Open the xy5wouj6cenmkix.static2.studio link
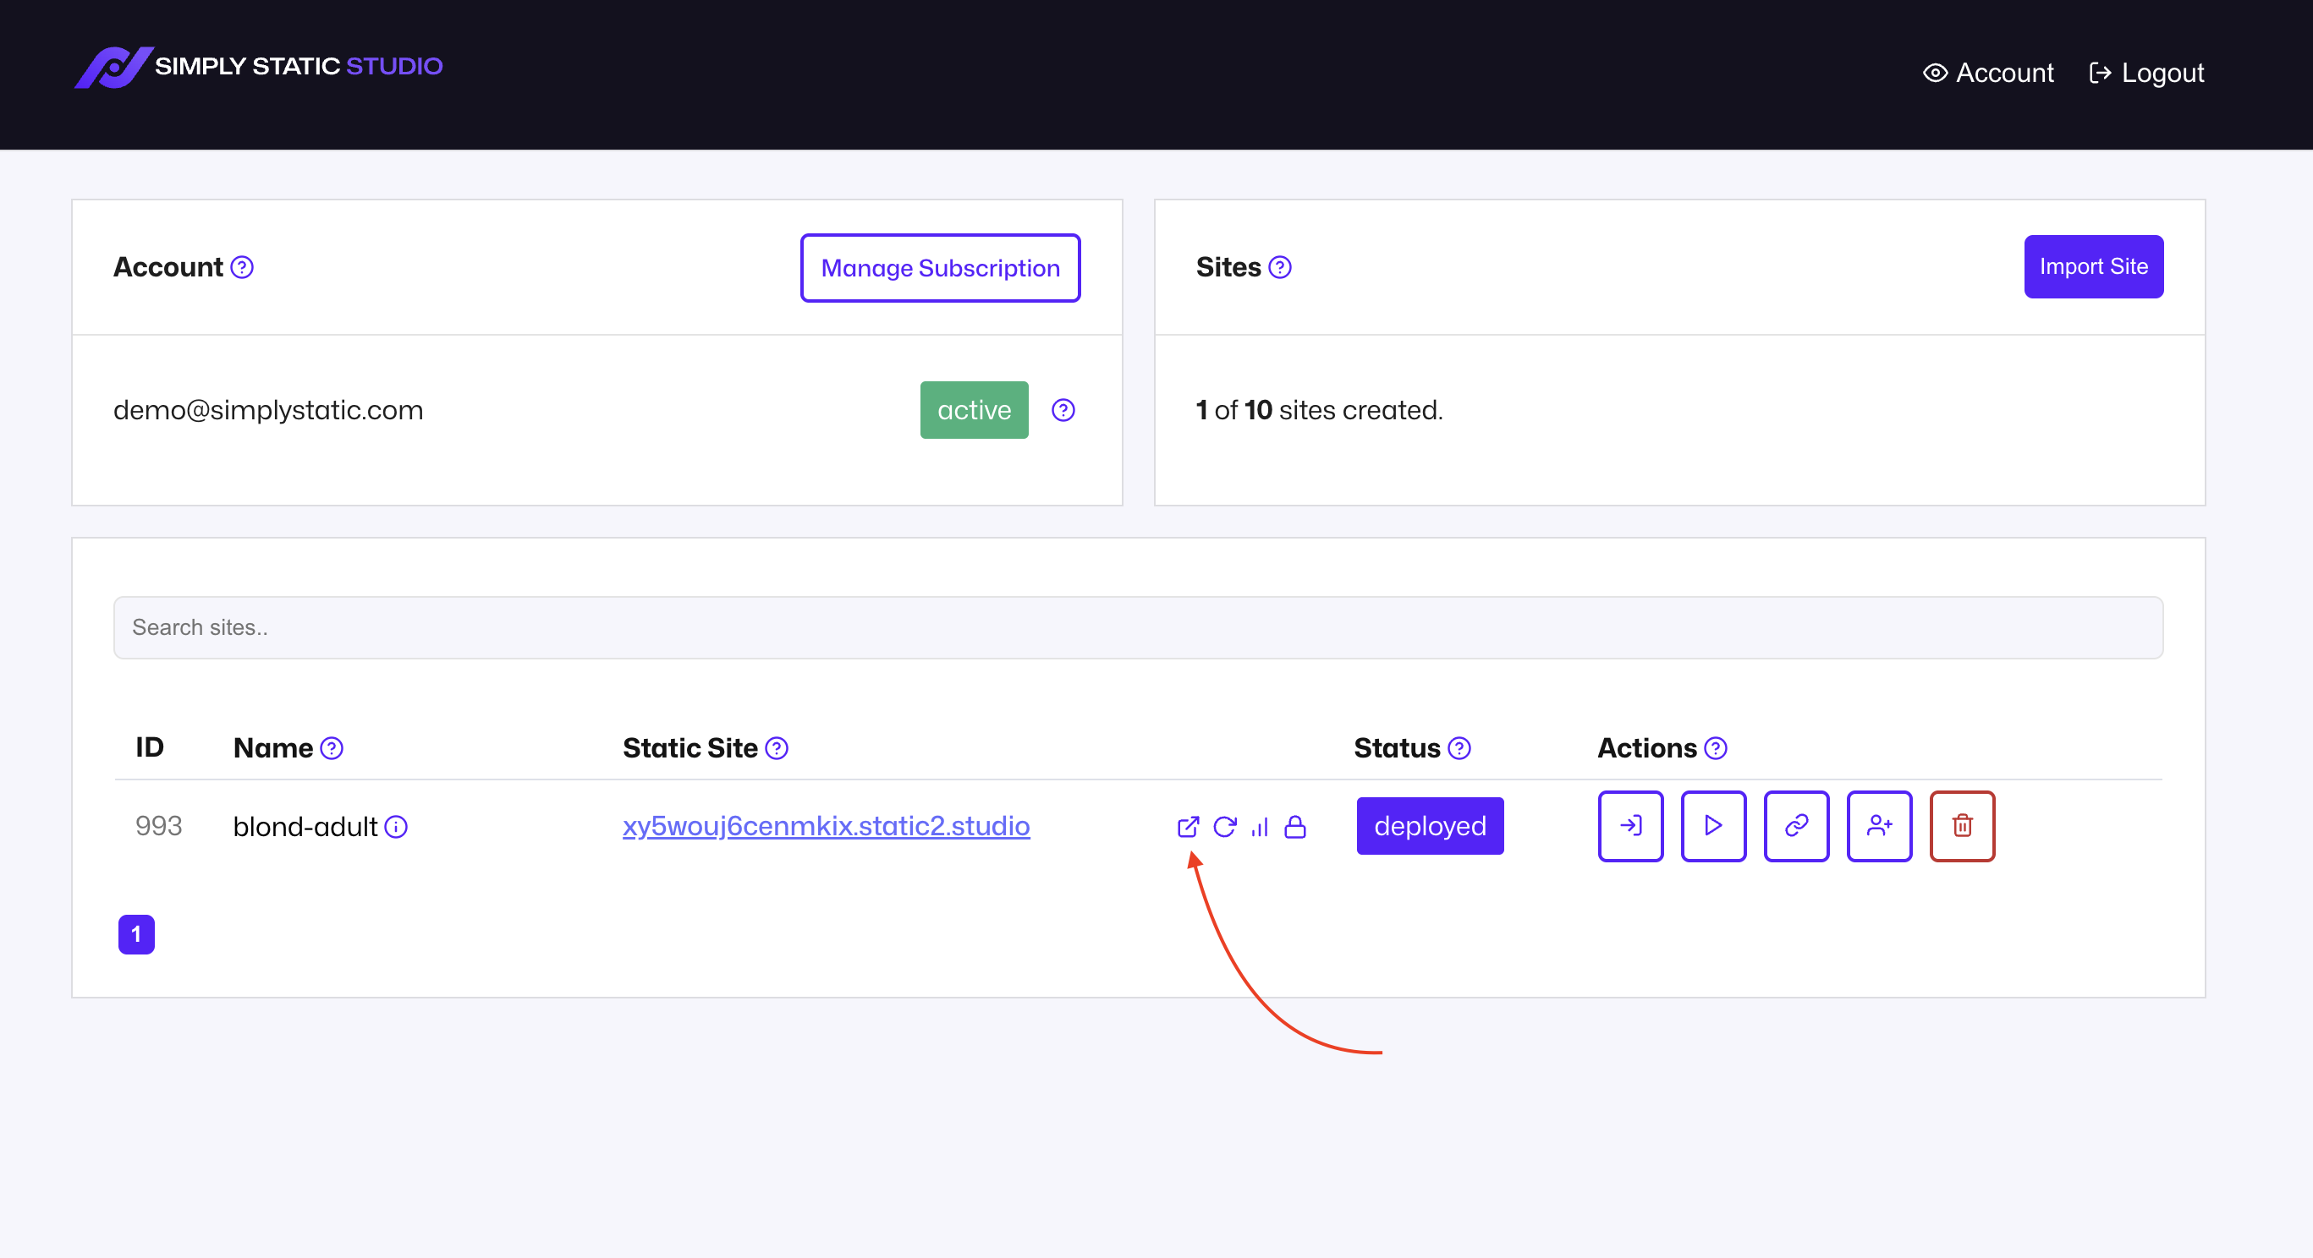 tap(826, 825)
